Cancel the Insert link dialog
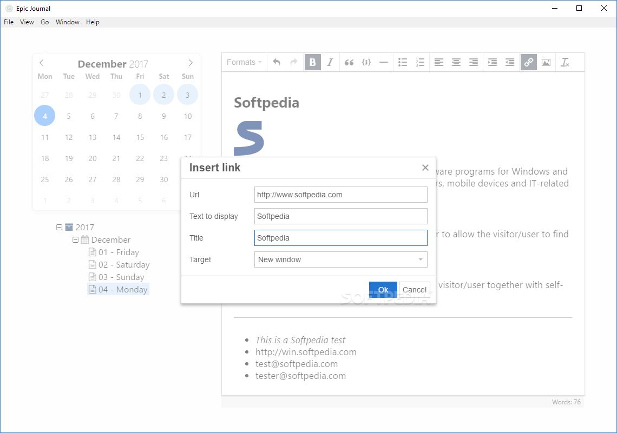Image resolution: width=617 pixels, height=433 pixels. click(415, 290)
